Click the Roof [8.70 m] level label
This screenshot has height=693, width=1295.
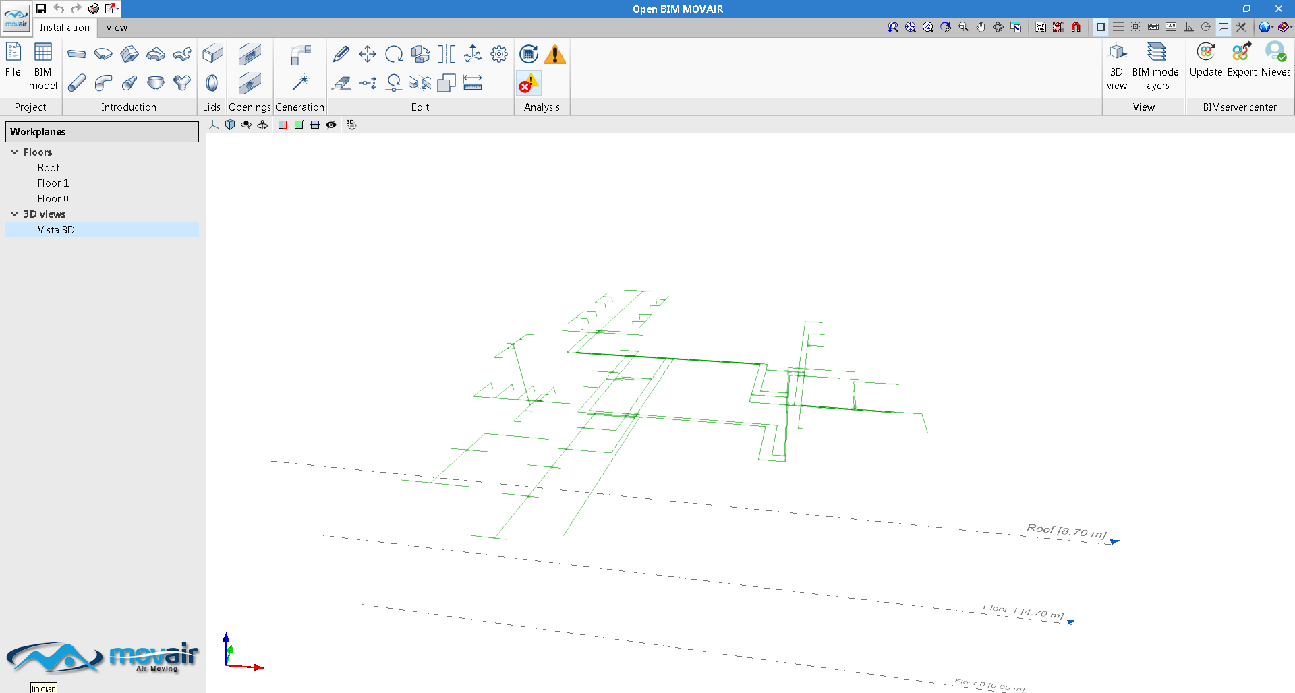1066,531
